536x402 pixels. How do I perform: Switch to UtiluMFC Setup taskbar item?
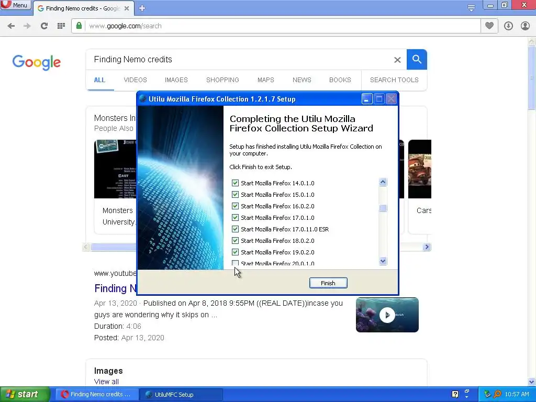pyautogui.click(x=182, y=394)
